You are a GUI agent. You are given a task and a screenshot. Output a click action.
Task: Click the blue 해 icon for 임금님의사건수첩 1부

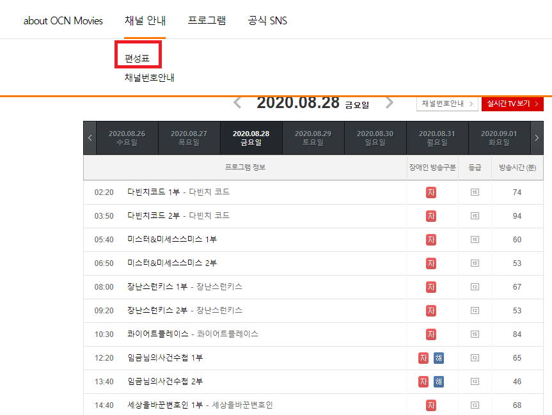438,358
